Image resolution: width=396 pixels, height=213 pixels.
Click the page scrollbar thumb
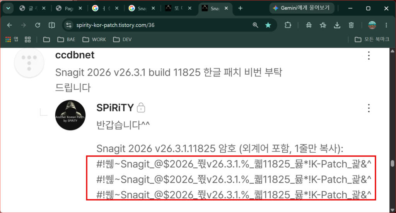[x=392, y=164]
